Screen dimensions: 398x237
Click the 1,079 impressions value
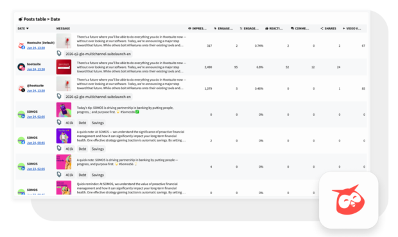208,88
